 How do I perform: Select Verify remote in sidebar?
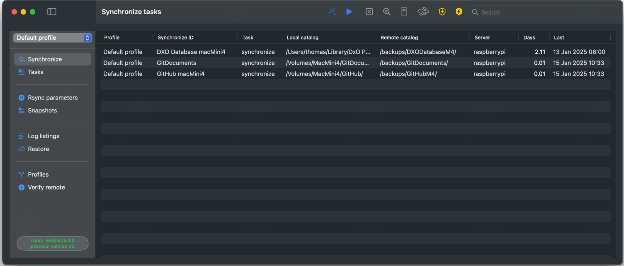point(46,188)
